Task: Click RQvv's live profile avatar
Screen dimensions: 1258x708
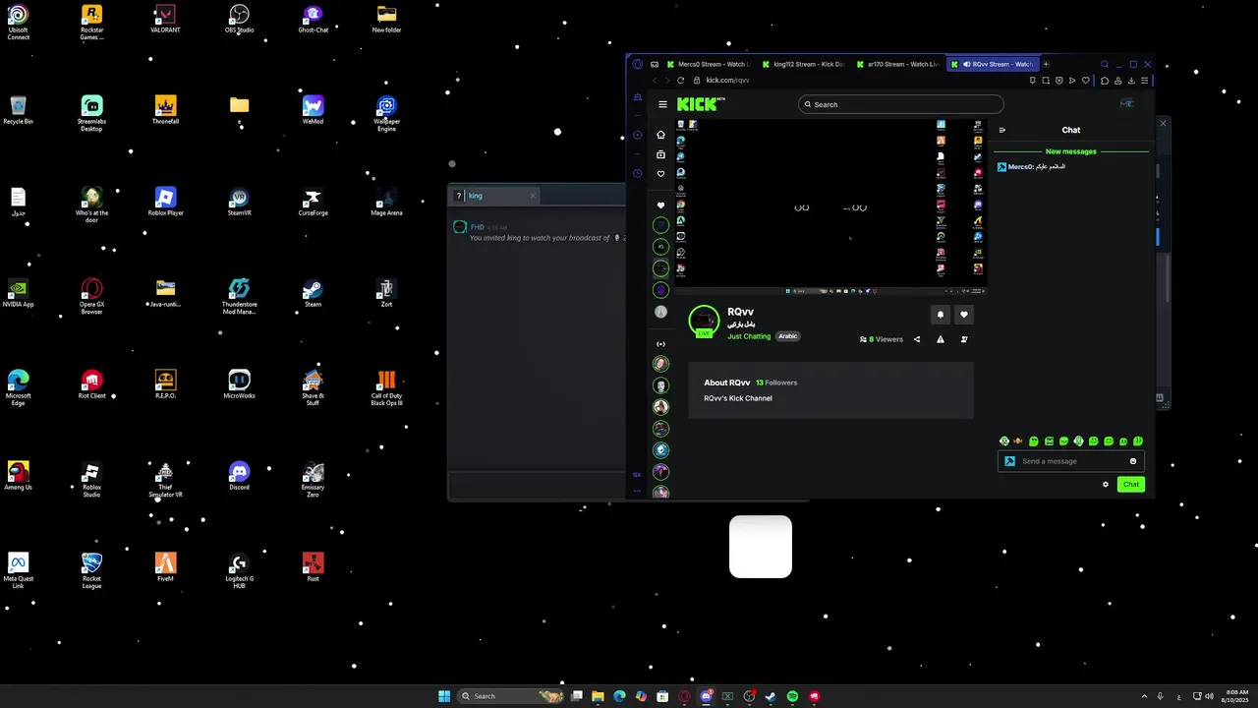Action: coord(704,321)
